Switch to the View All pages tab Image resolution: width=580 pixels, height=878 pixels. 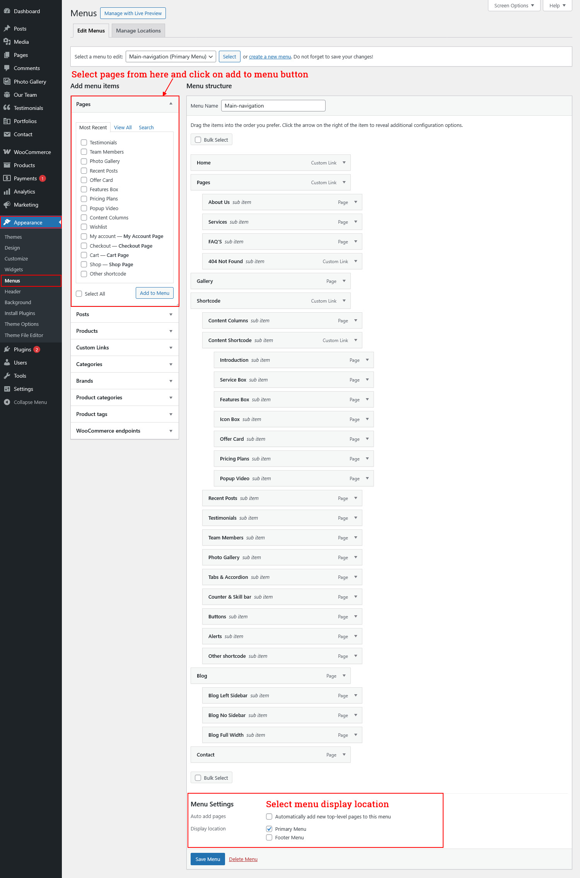tap(123, 127)
